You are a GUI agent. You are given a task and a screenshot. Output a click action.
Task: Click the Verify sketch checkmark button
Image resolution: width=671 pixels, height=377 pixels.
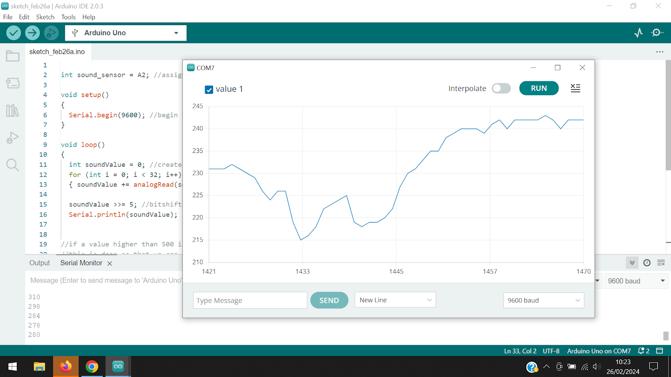tap(13, 33)
